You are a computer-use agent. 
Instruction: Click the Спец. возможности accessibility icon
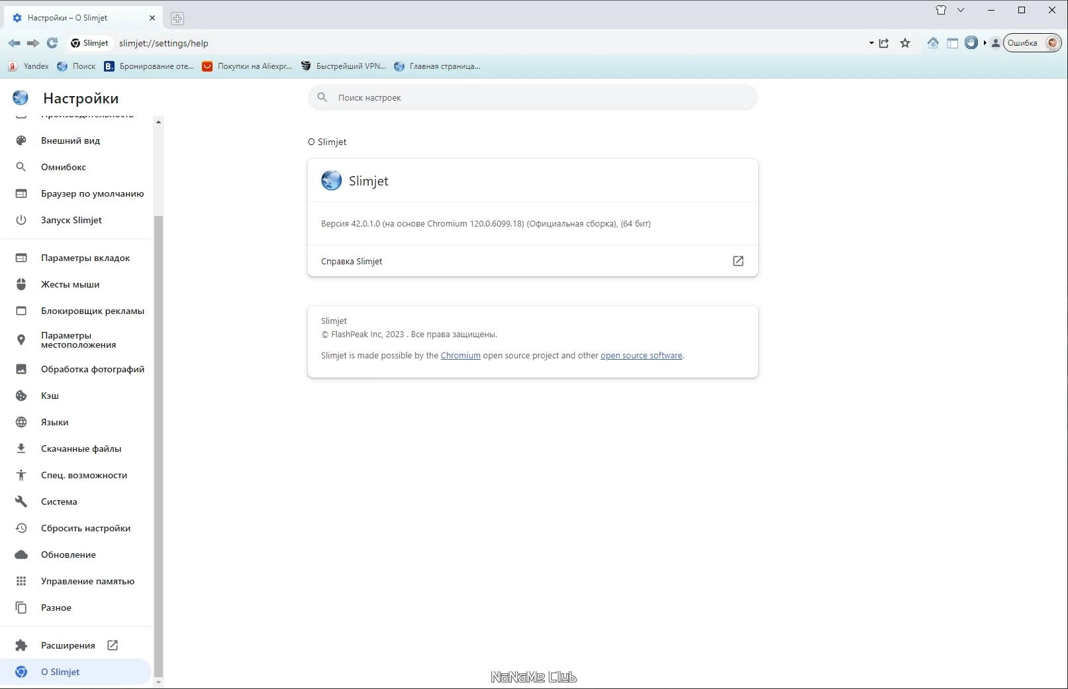tap(21, 475)
